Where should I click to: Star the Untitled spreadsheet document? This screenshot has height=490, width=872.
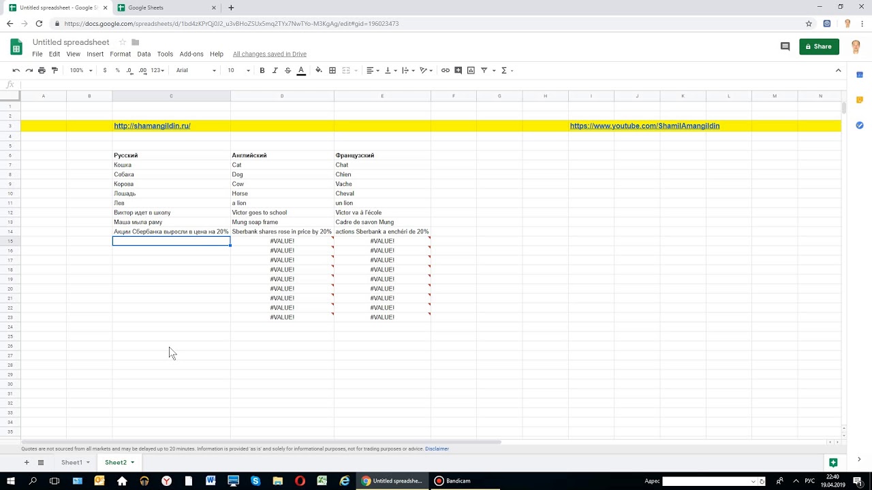123,42
